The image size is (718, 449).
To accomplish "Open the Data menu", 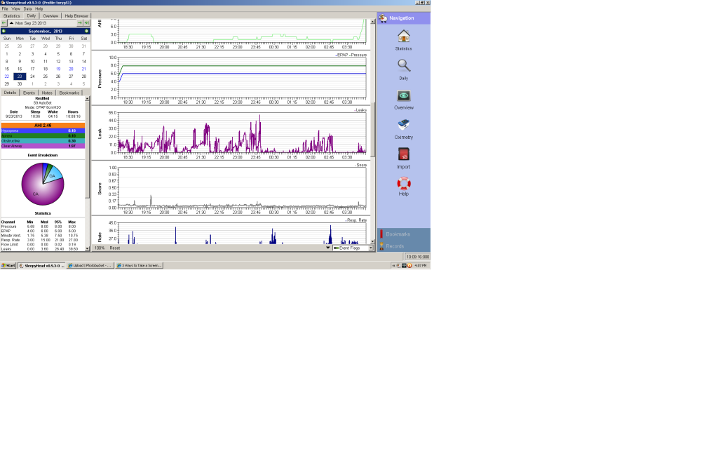I will pos(27,8).
